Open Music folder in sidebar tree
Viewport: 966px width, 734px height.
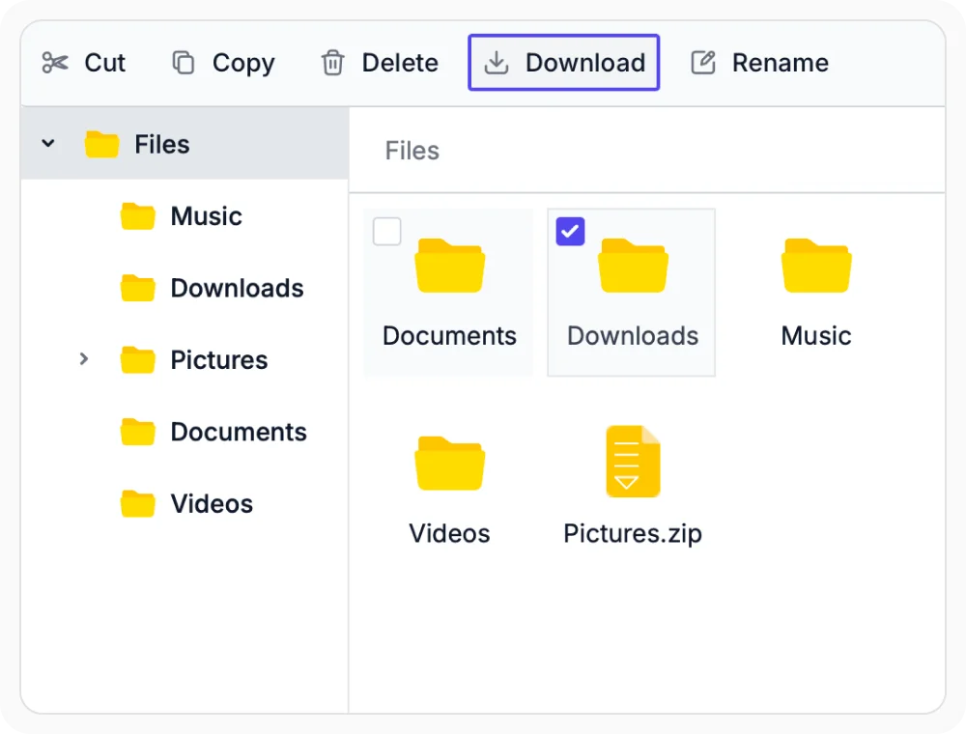(x=206, y=216)
